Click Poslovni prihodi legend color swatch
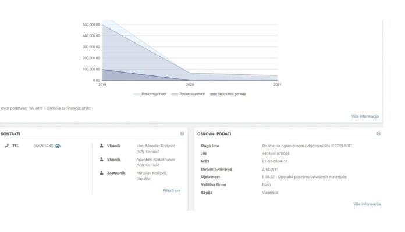Screen dimensions: 405x232 [137, 94]
